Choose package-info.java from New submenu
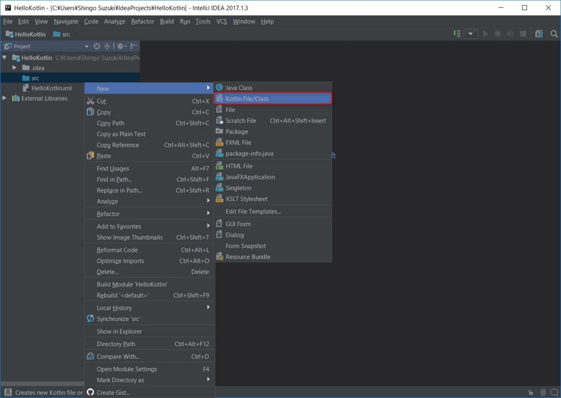 click(273, 153)
